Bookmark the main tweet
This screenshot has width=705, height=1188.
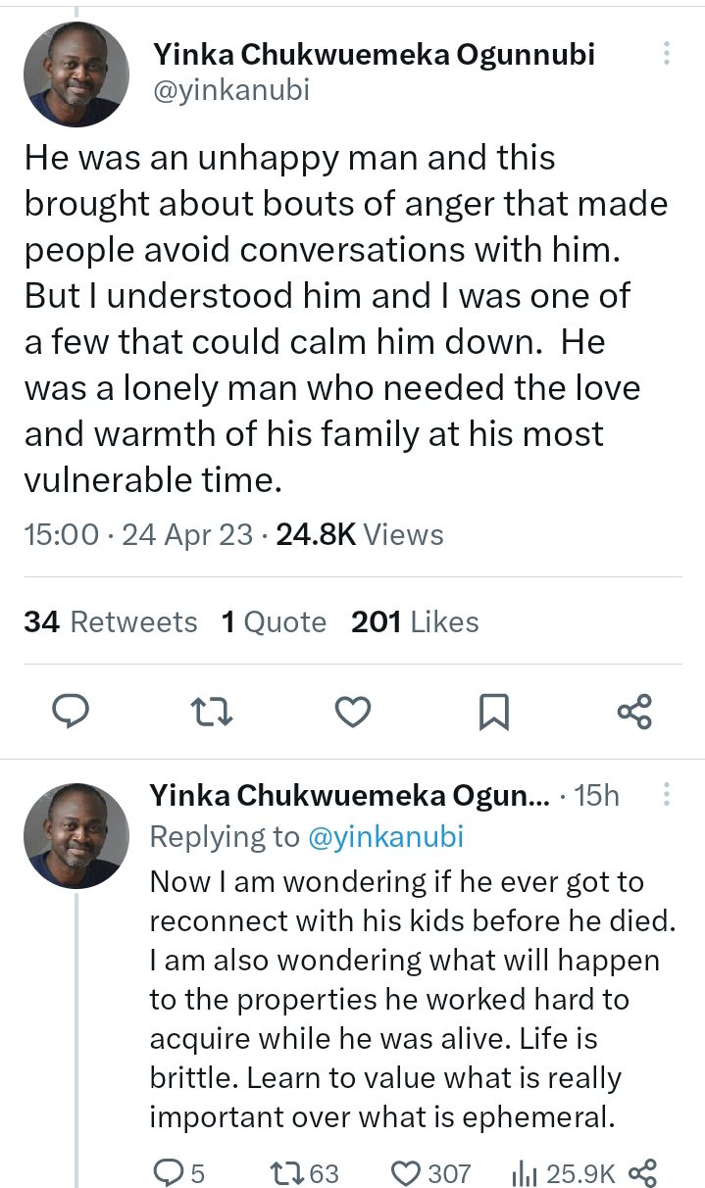(x=493, y=712)
